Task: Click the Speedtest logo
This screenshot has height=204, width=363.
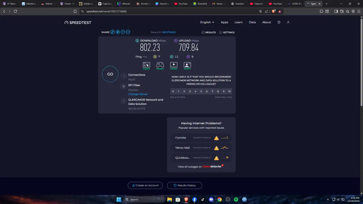Action: [x=78, y=22]
